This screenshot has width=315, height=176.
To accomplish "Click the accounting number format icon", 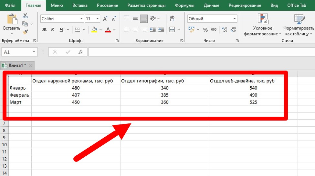I will 192,30.
